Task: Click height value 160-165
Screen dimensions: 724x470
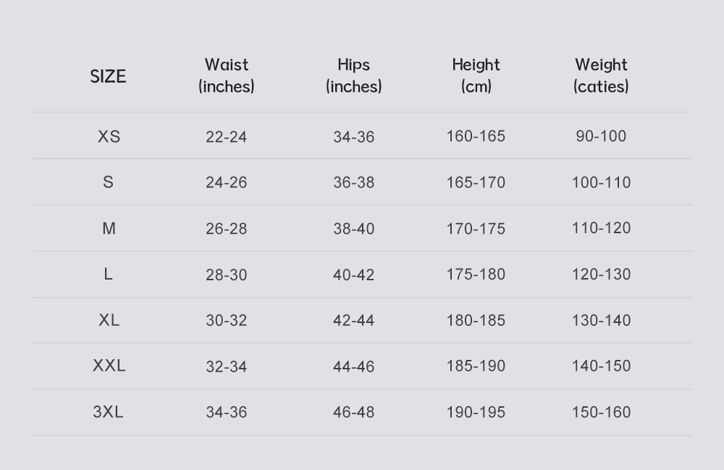Action: point(476,136)
